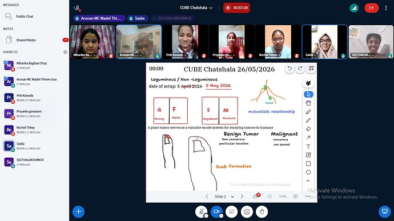
Task: Click the Arunan MC Madel talking indicator
Action: 99,18
